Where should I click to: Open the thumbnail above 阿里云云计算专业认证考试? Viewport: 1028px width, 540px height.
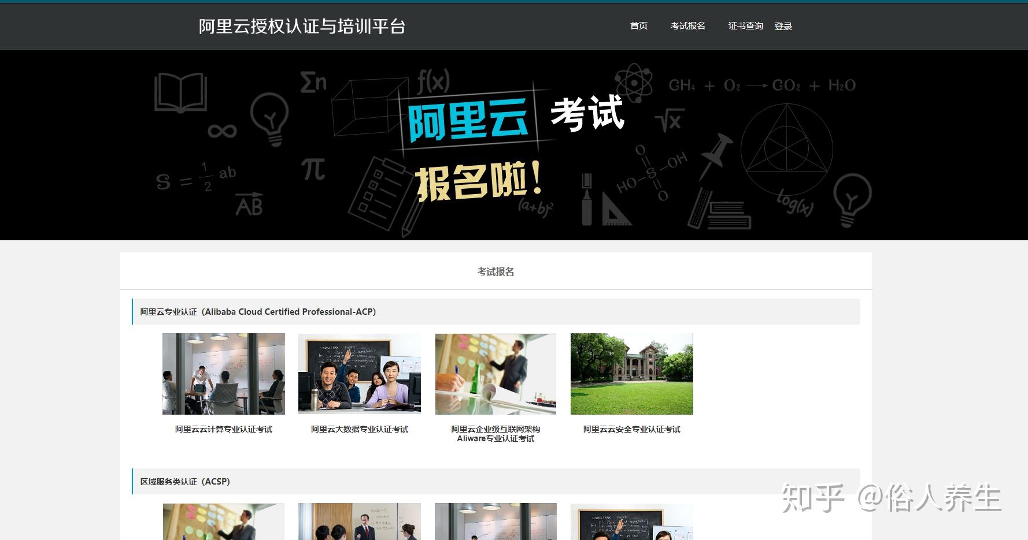[224, 374]
